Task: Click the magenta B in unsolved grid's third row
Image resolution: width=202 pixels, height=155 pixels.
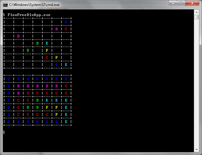Action: click(x=18, y=36)
